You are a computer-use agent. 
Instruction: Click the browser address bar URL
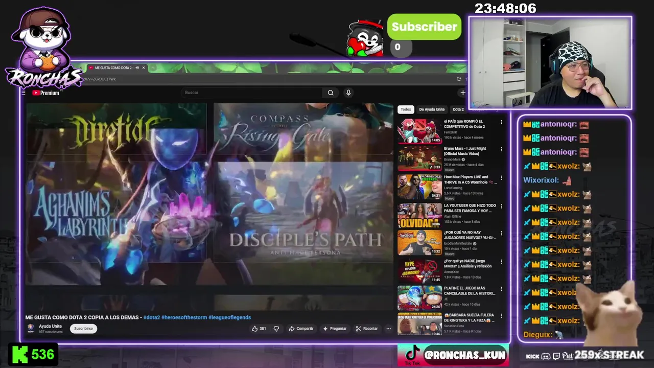click(100, 79)
